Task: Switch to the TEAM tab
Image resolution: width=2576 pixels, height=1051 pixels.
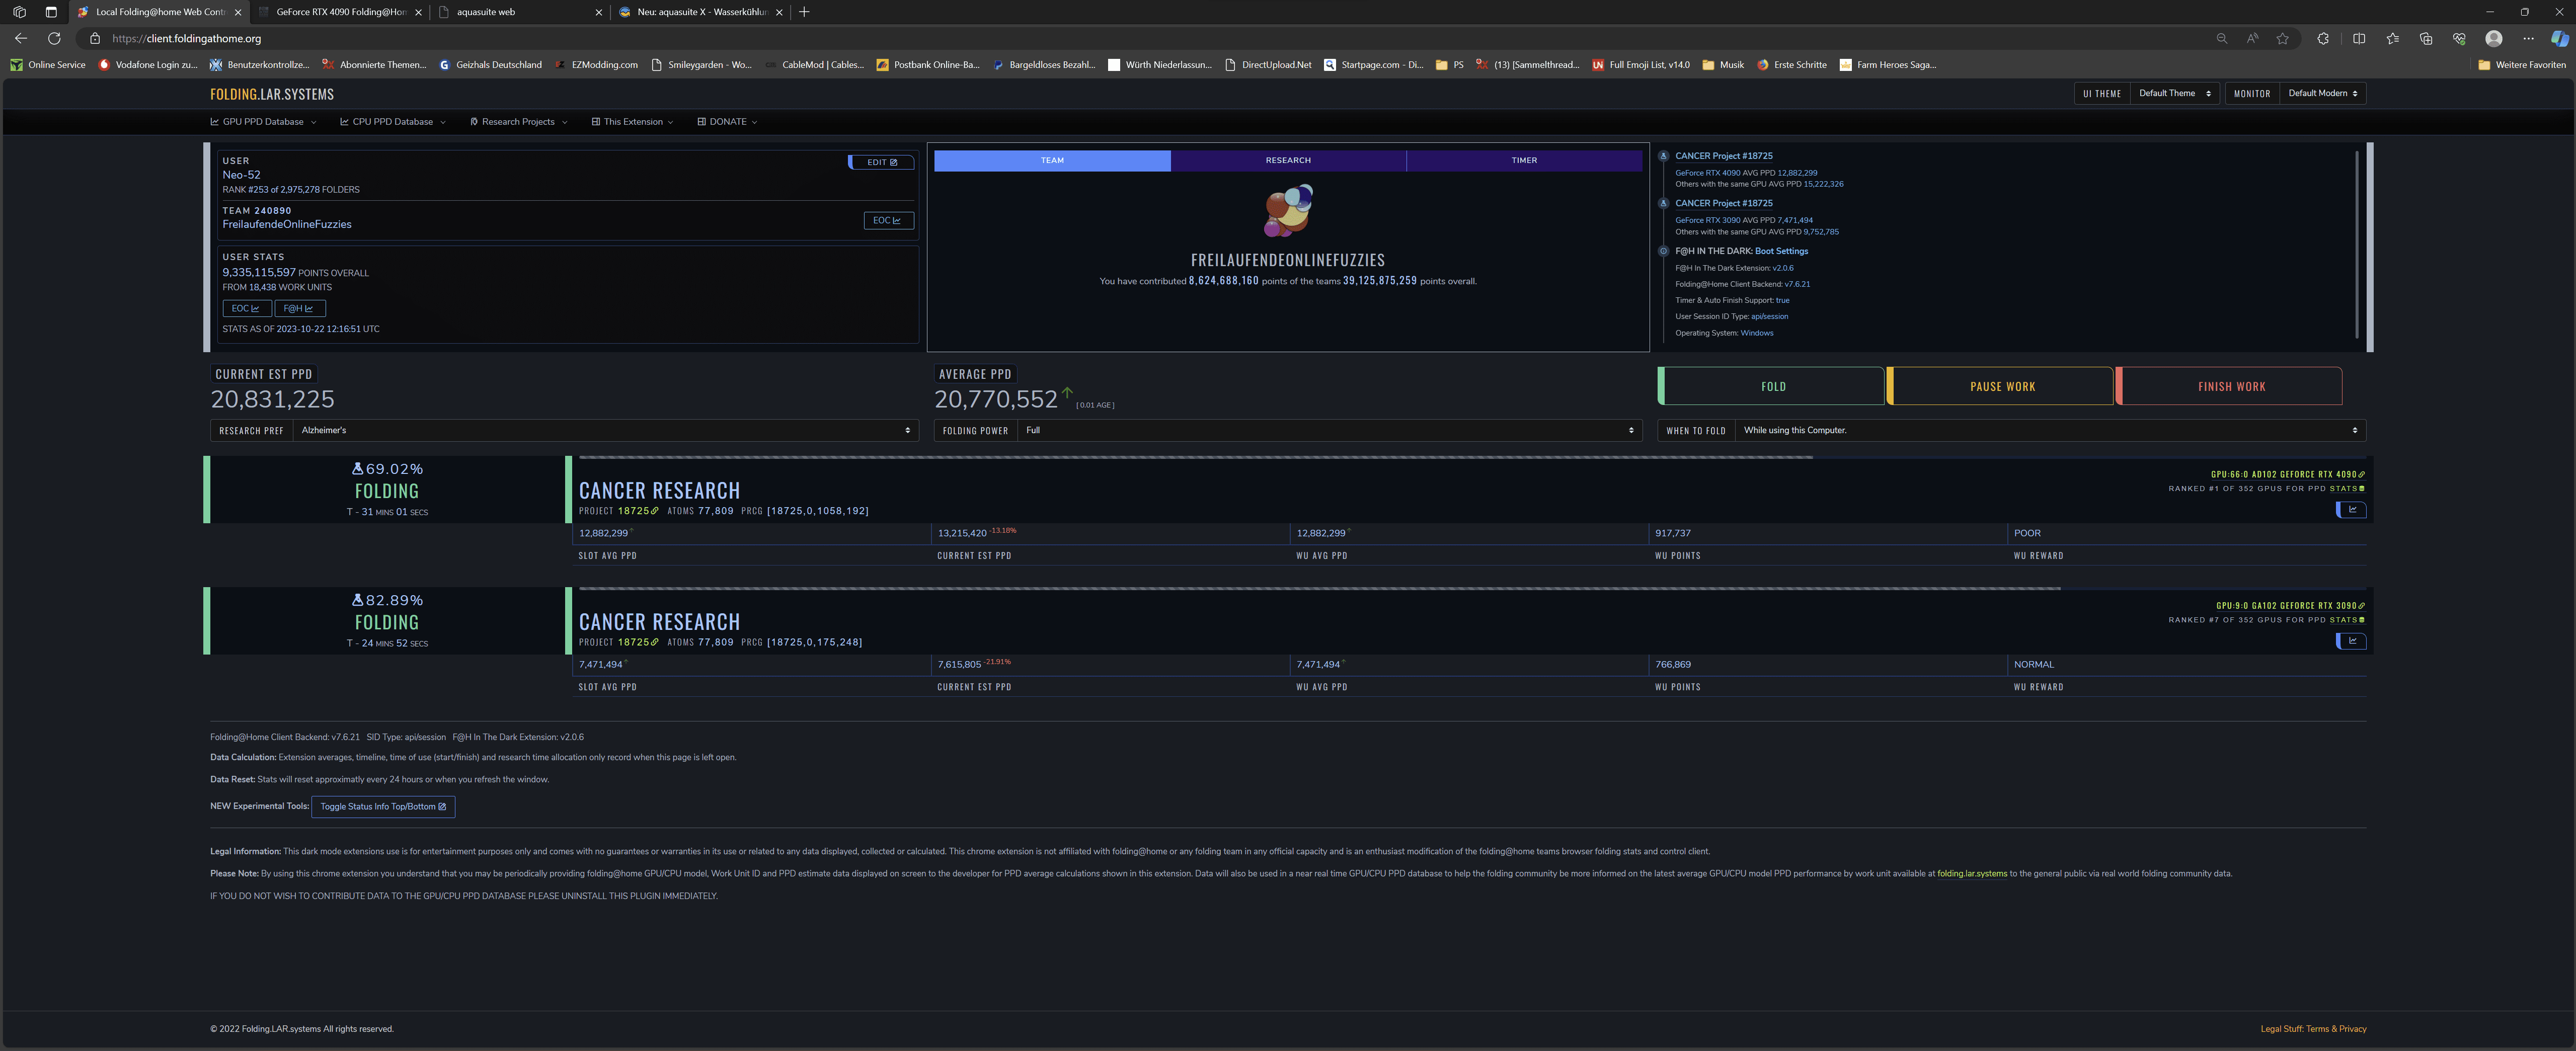Action: pyautogui.click(x=1052, y=160)
